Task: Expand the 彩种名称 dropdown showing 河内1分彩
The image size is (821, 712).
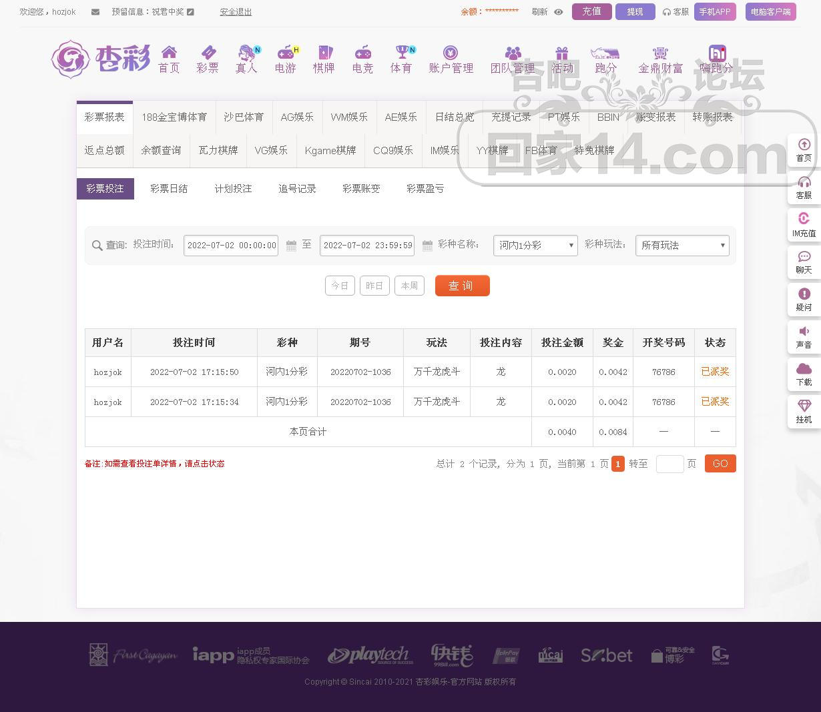Action: 535,246
